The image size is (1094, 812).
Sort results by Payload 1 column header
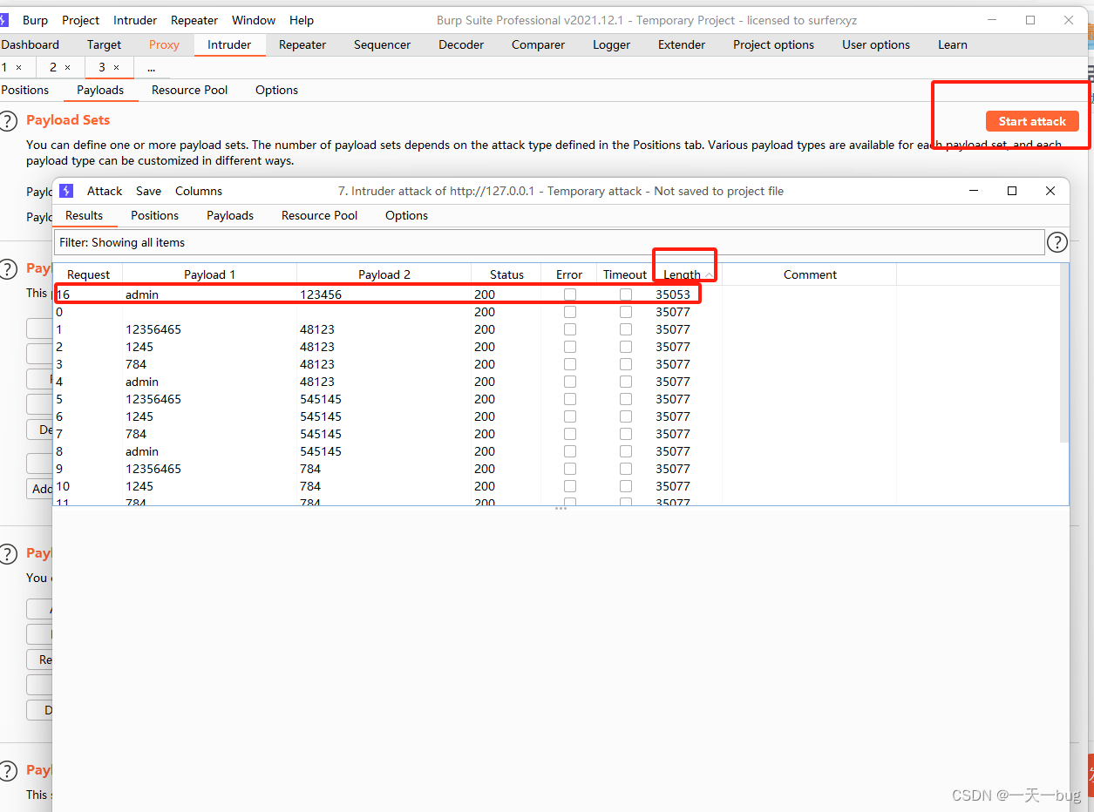click(x=209, y=274)
